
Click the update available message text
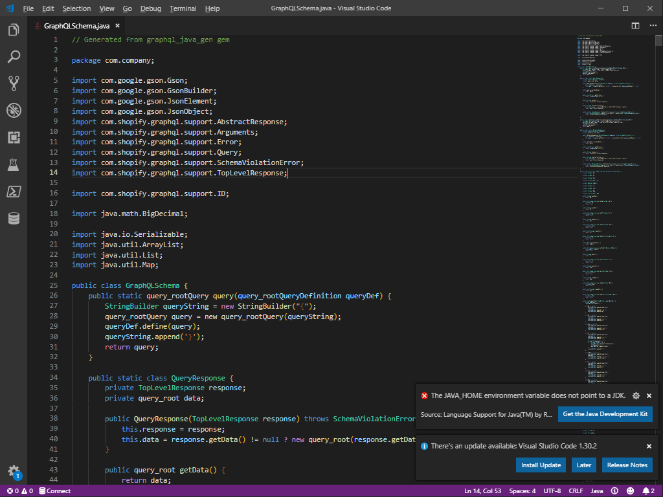click(513, 446)
